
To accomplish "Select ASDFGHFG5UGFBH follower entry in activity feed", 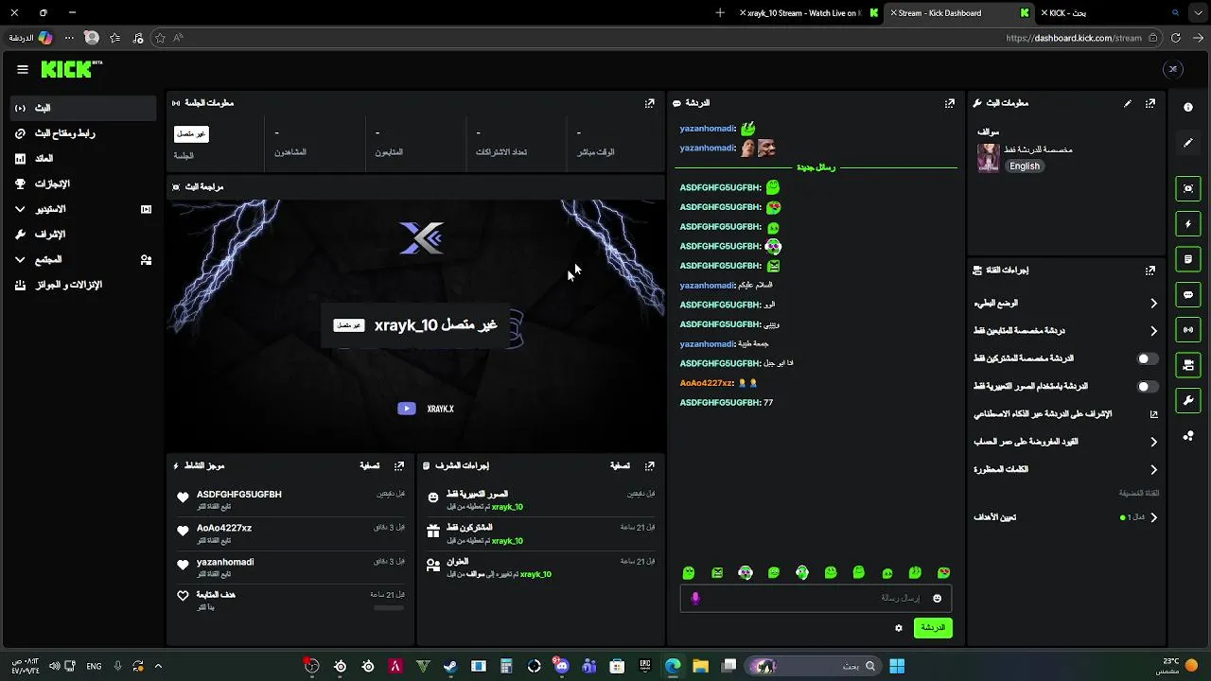I will 291,499.
